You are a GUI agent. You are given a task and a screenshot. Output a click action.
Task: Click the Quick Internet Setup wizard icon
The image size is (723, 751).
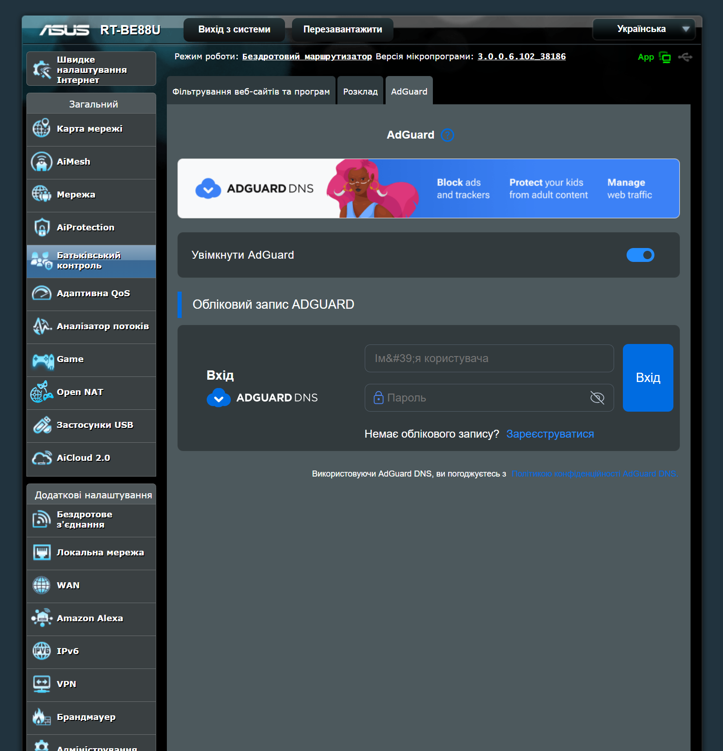42,70
